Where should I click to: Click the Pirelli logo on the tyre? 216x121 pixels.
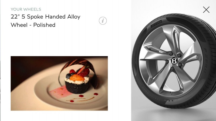(156, 24)
